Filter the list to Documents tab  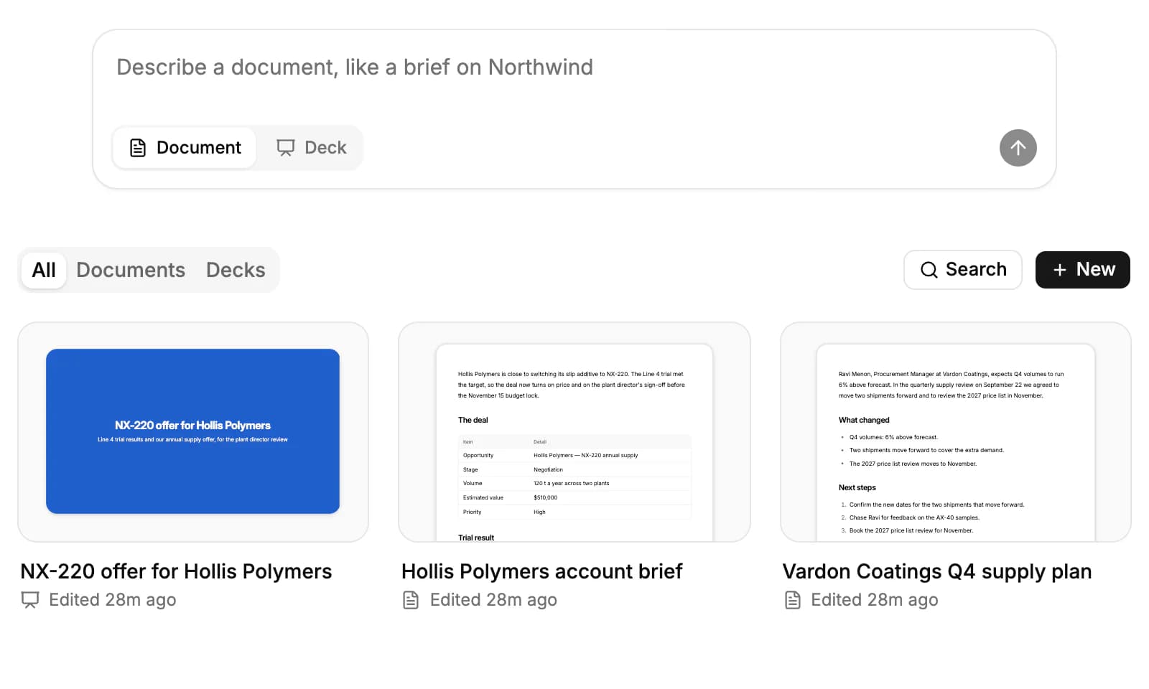[131, 270]
